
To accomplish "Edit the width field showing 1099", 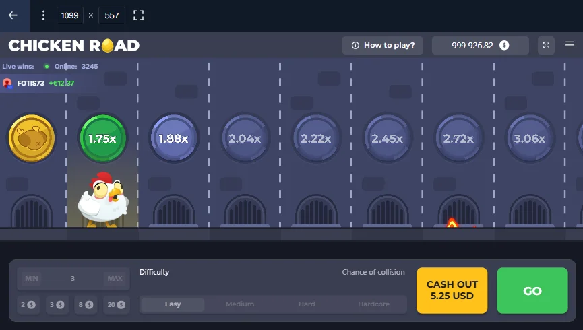I will [x=70, y=15].
